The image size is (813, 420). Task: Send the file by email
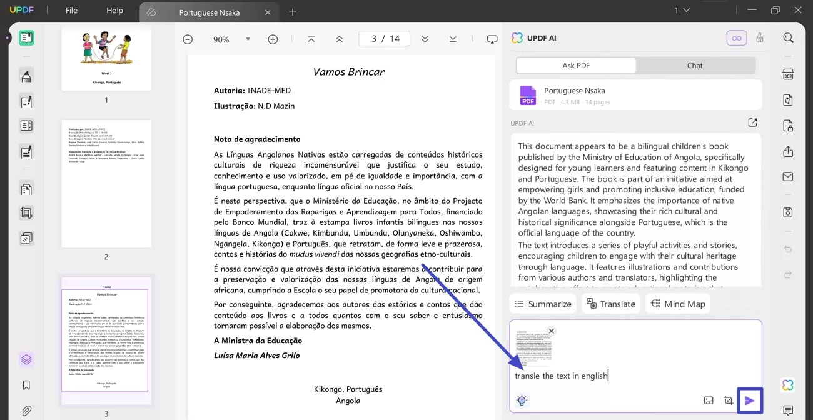788,177
